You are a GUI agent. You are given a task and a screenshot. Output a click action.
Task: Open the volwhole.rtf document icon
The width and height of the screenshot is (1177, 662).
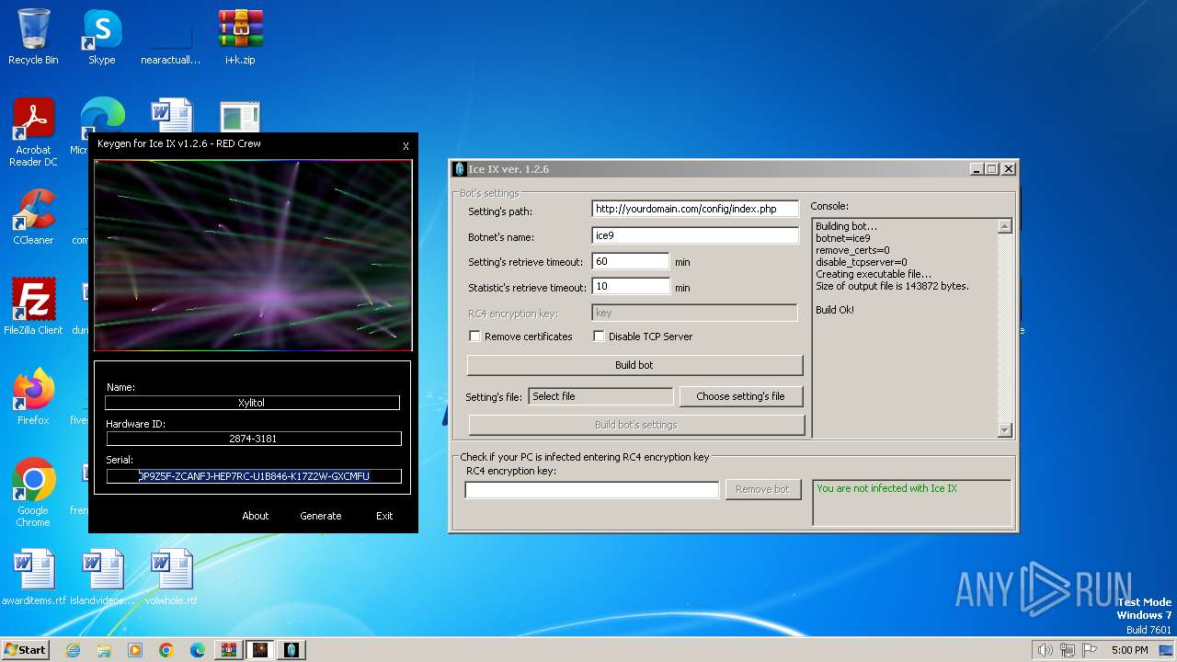[x=170, y=577]
